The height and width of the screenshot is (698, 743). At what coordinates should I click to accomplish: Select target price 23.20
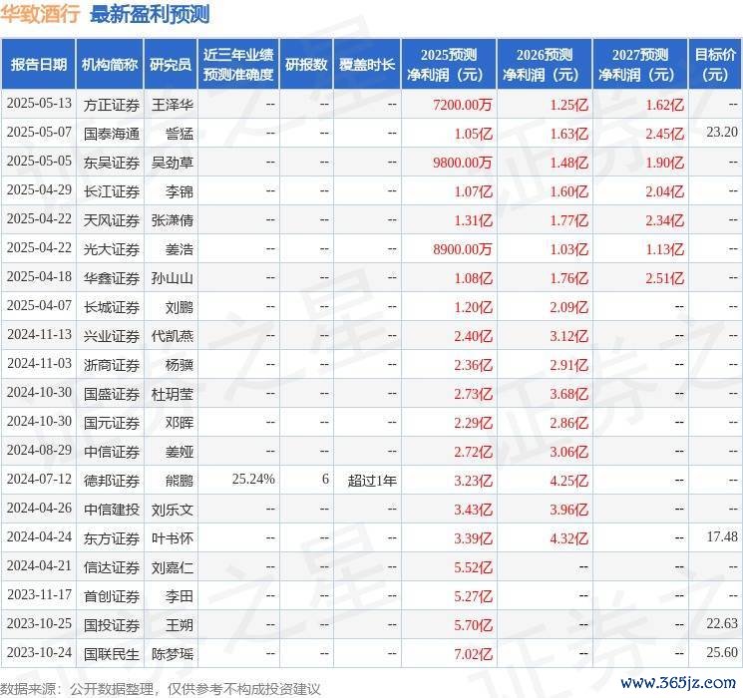[722, 132]
